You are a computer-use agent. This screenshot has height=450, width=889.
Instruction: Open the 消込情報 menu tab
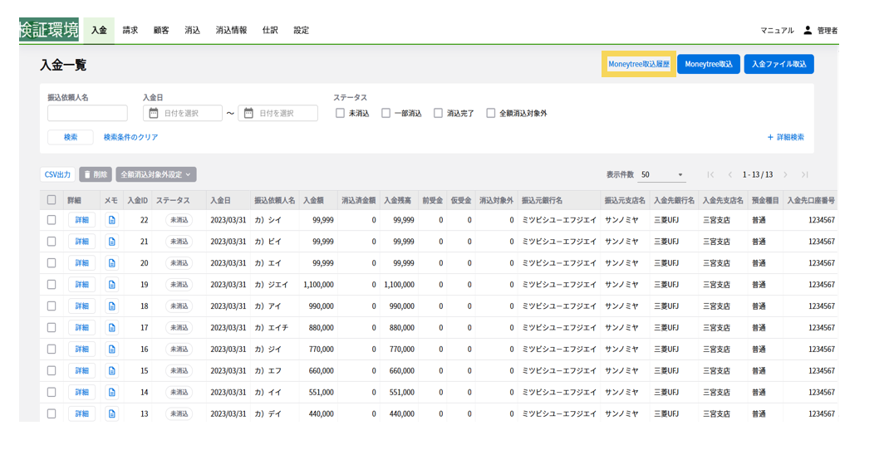(x=231, y=31)
